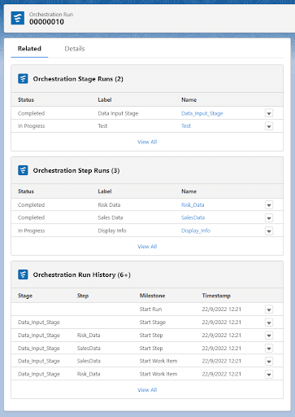This screenshot has height=417, width=295.
Task: Open row actions for Data_Input_Stage stage run
Action: (x=269, y=113)
